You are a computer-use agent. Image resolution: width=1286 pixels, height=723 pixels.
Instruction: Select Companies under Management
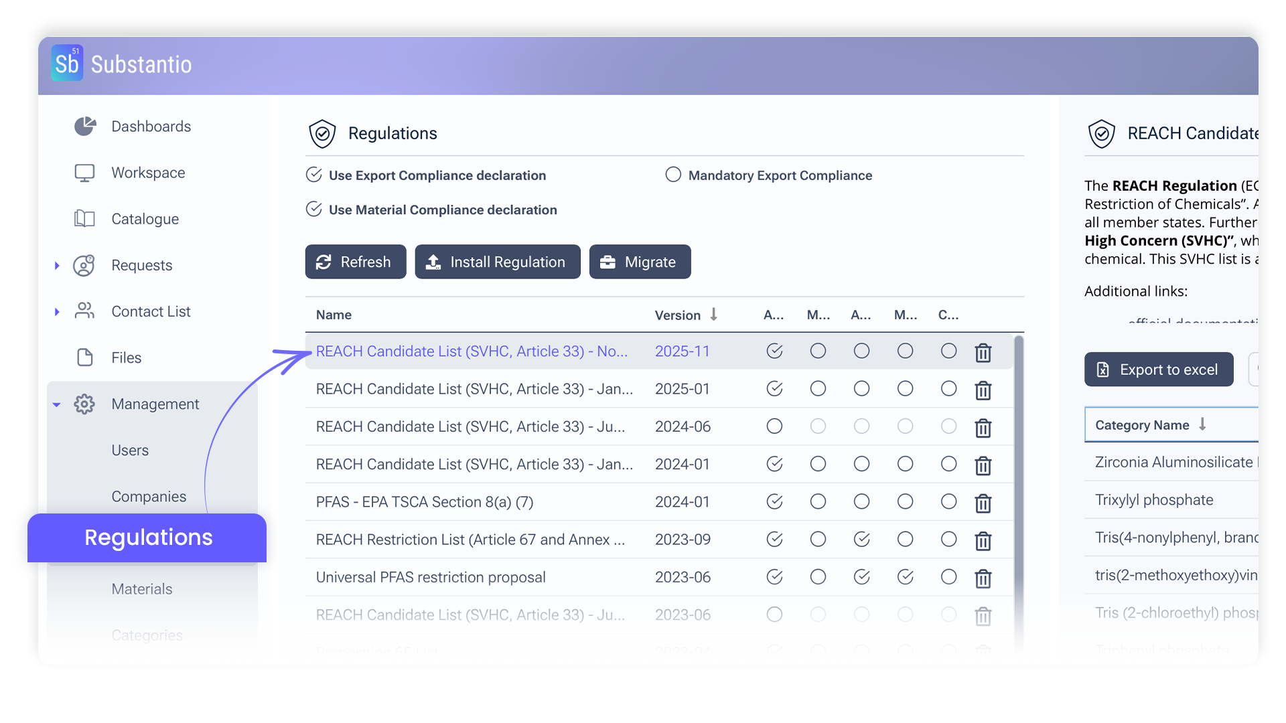point(149,496)
